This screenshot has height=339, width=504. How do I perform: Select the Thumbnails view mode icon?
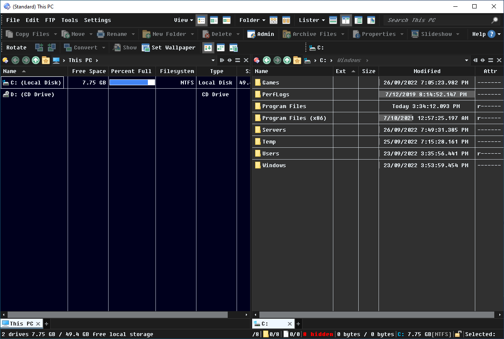pos(226,20)
